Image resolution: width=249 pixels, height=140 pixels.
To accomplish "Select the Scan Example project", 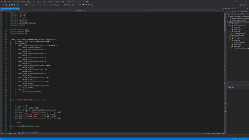I will 235,22.
